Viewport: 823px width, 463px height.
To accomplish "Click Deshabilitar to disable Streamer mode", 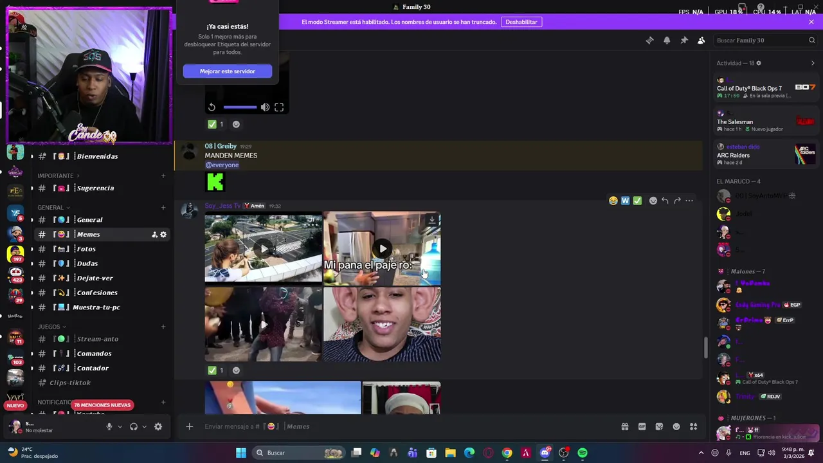I will click(x=521, y=22).
